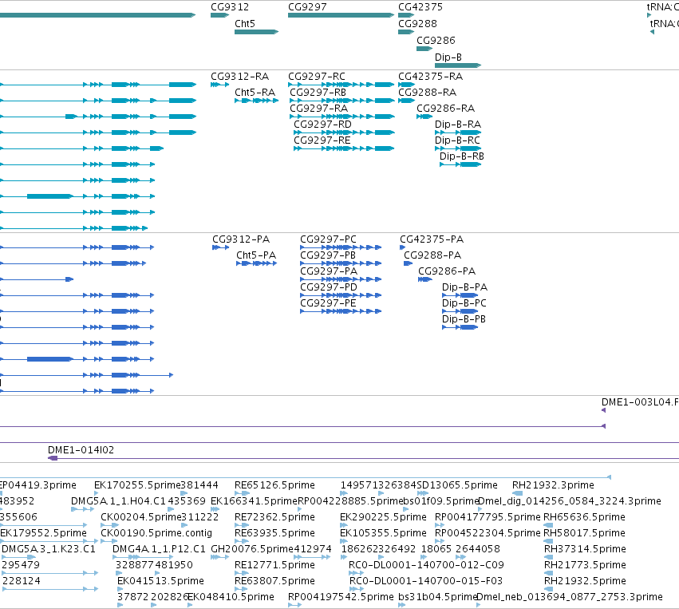
Task: Click protein CG9288-PA
Action: (x=408, y=263)
